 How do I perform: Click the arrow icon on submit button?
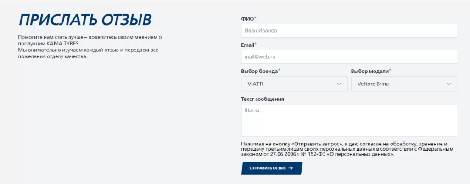click(291, 168)
